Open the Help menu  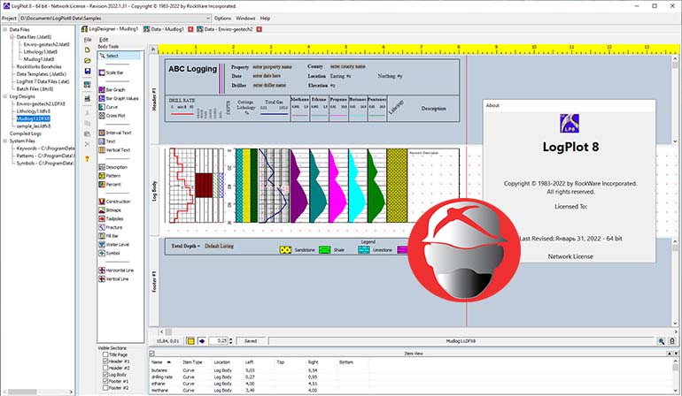265,19
